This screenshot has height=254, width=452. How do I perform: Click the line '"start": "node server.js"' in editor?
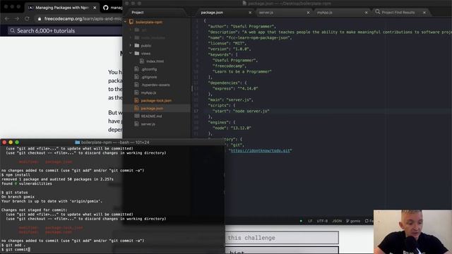tap(241, 111)
